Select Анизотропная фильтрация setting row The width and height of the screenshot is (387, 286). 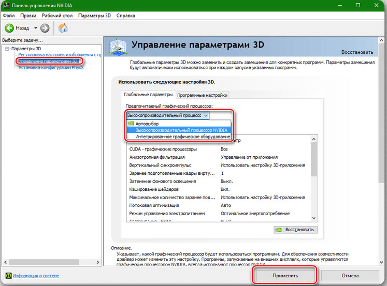click(218, 157)
